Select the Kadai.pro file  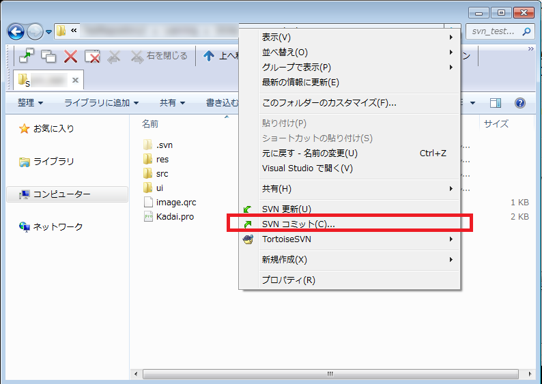click(169, 216)
